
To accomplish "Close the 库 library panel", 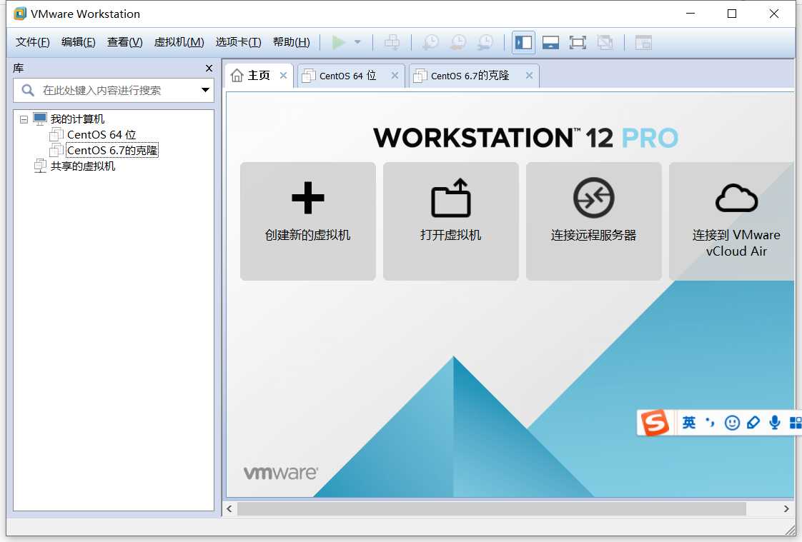I will 209,68.
